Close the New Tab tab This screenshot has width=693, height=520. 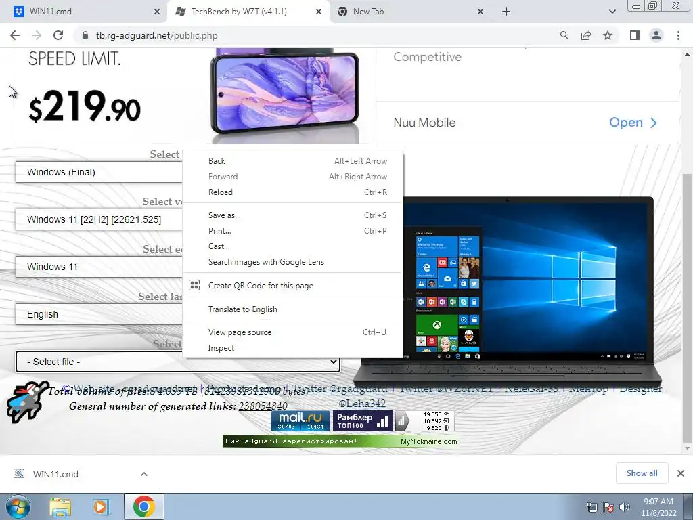click(x=480, y=12)
